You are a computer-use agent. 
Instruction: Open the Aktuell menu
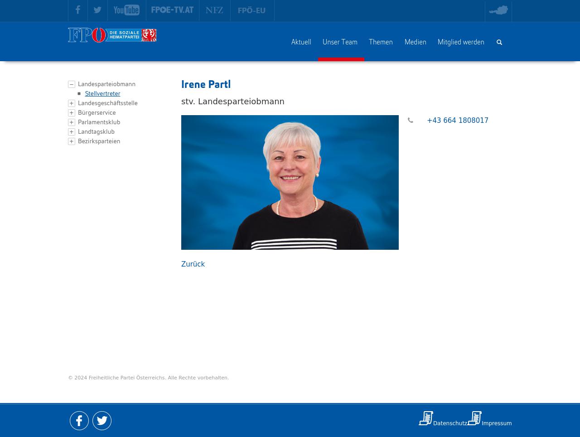click(301, 42)
